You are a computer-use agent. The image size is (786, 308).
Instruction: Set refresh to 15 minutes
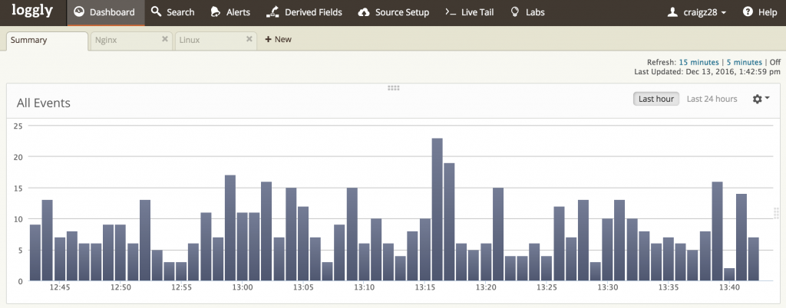coord(698,63)
